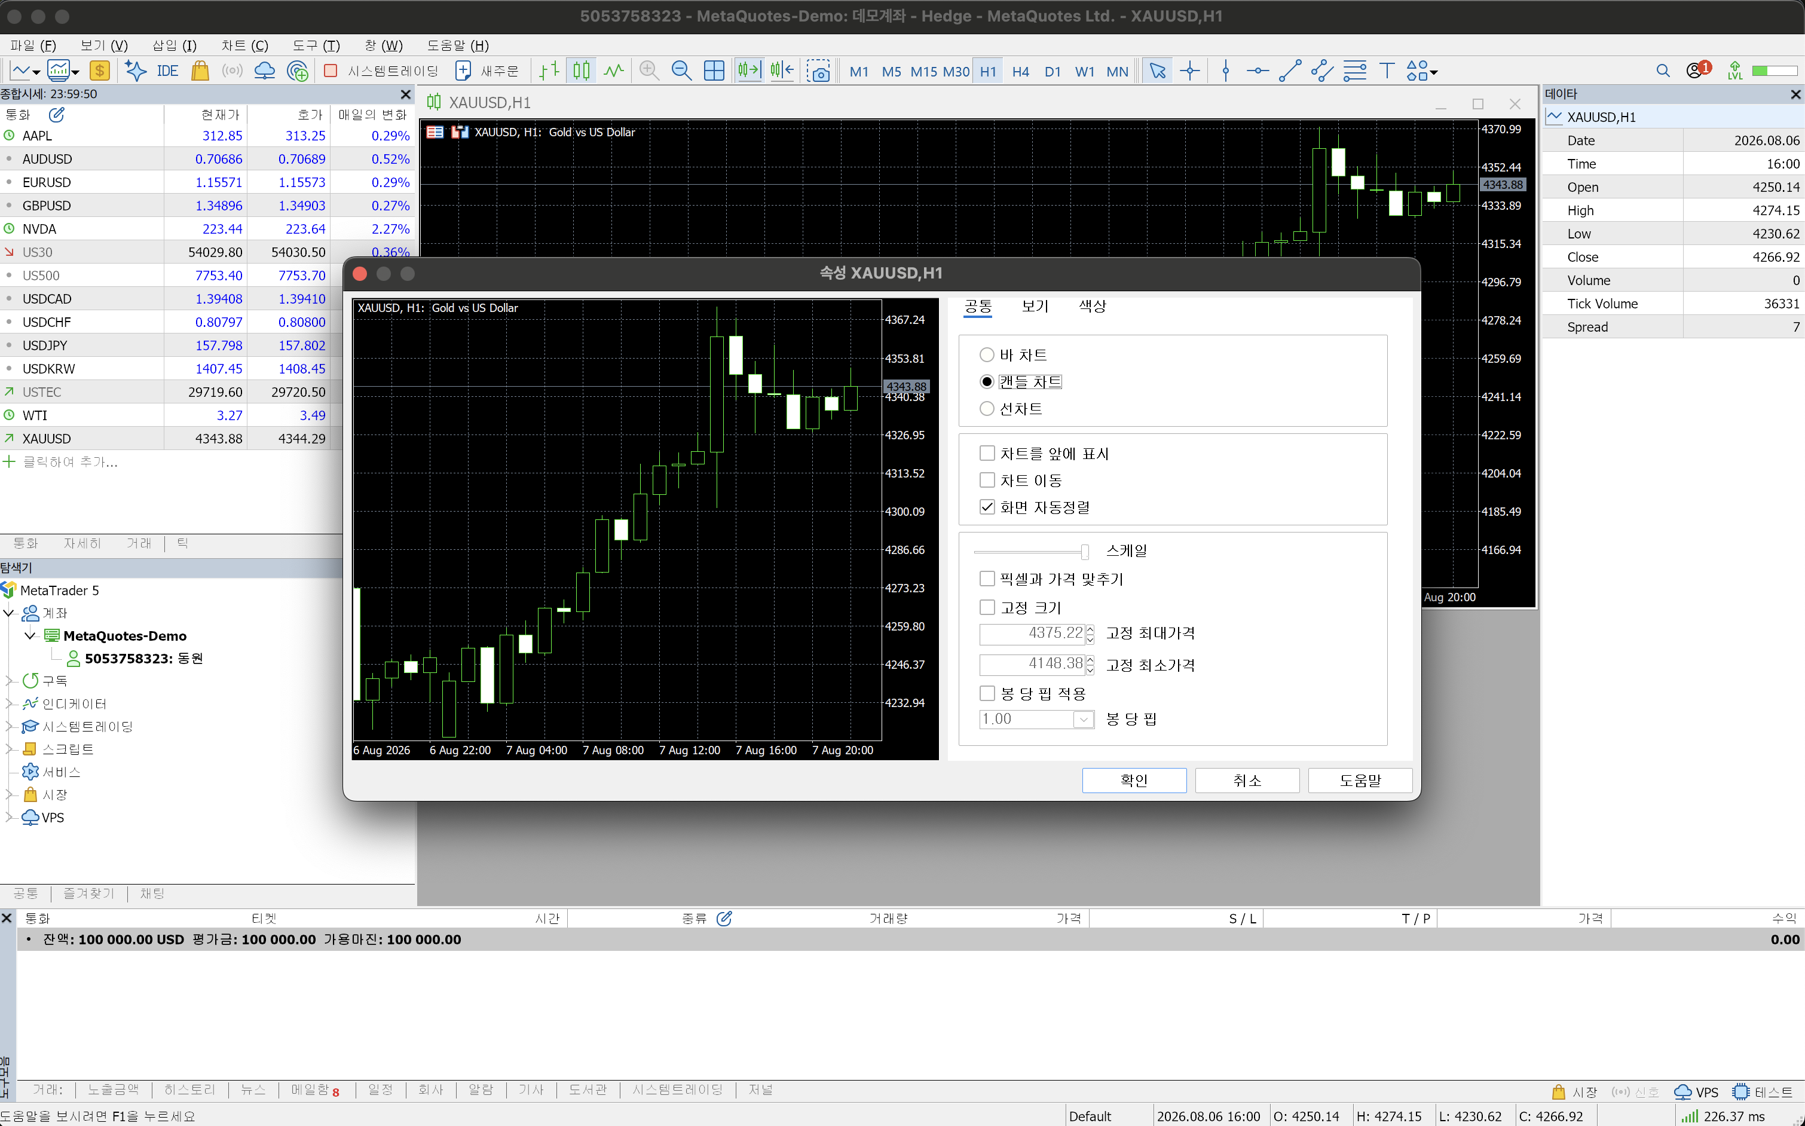This screenshot has width=1805, height=1126.
Task: Switch to the 보기 tab in properties dialog
Action: click(x=1035, y=306)
